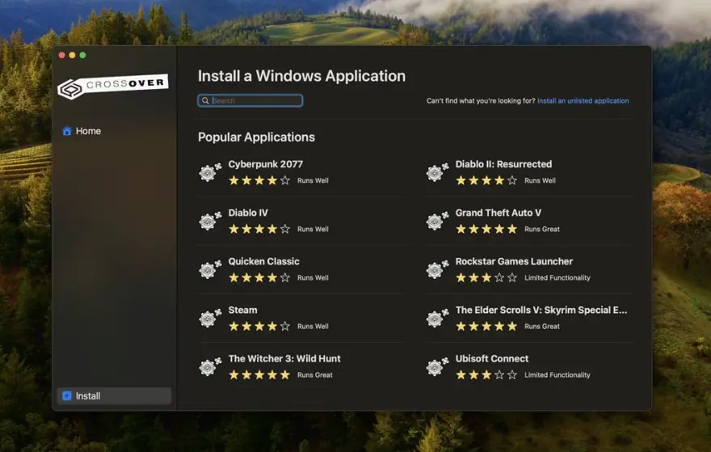Click the yellow minimize window button
Image resolution: width=711 pixels, height=452 pixels.
click(x=72, y=55)
